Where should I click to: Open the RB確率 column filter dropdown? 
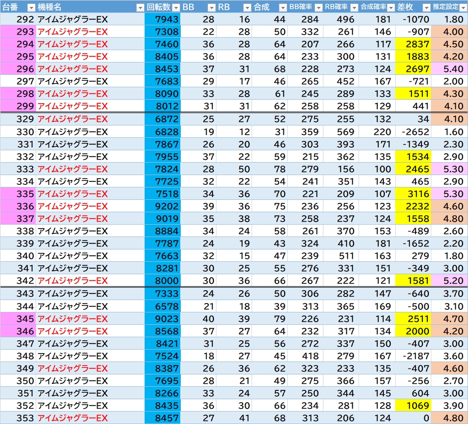point(354,8)
